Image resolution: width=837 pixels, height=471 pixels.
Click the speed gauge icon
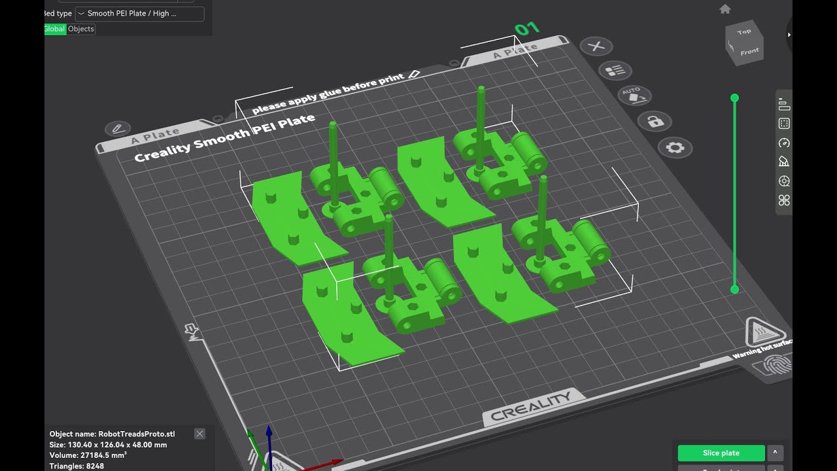784,143
